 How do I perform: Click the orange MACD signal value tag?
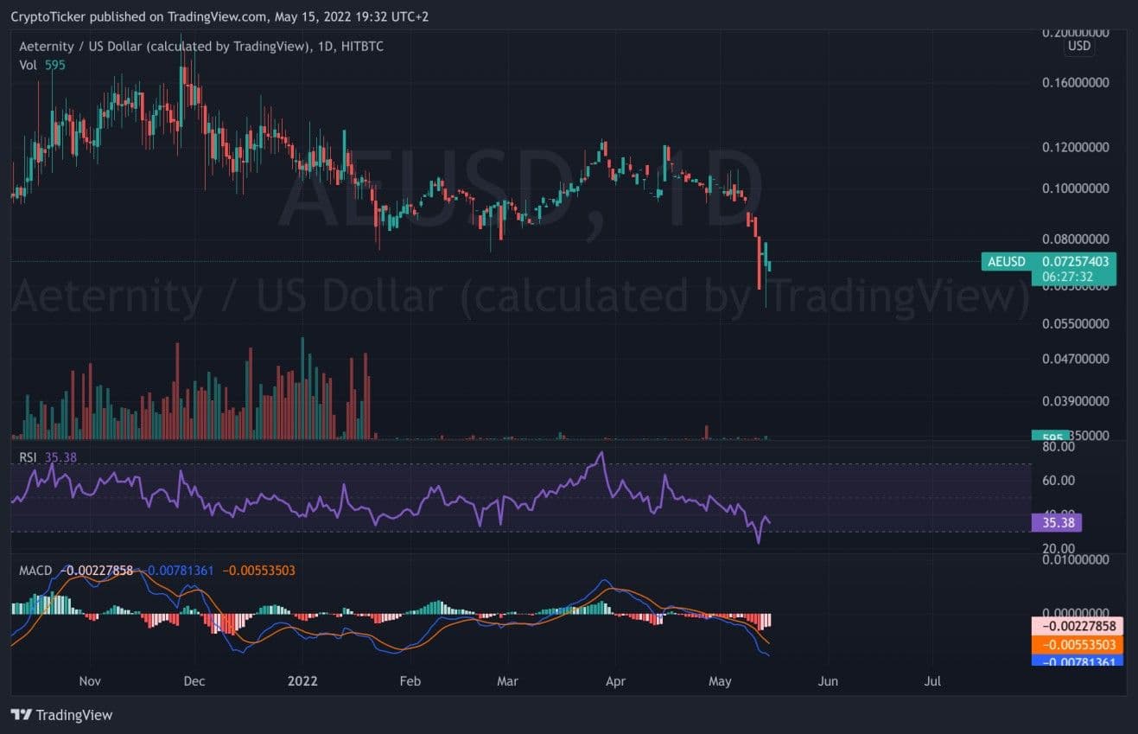[x=1078, y=645]
